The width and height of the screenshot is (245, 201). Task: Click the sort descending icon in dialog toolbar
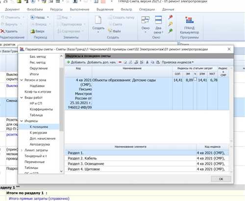coord(142,62)
